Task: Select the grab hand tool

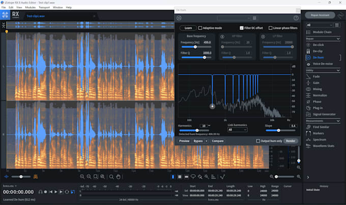Action: 118,177
